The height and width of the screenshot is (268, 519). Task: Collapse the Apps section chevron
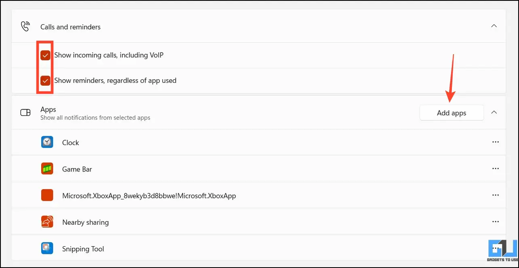(494, 113)
